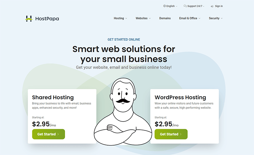
Task: Click the Sign in arrow icon
Action: coord(212,6)
